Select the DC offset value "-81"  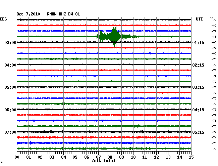click(214, 37)
